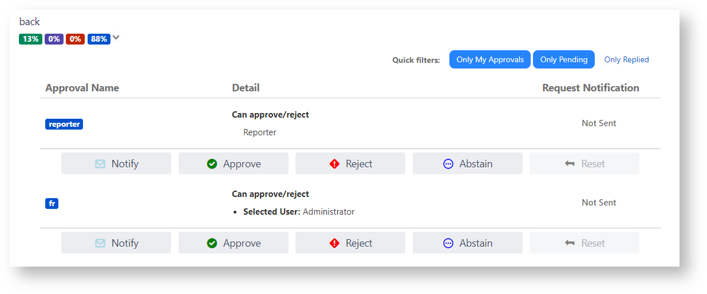The height and width of the screenshot is (294, 707).
Task: Click the blue ellipsis Abstain icon for reporter
Action: click(448, 164)
